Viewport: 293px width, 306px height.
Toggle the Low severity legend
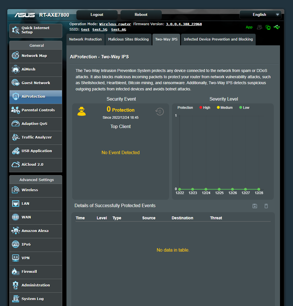coord(244,108)
